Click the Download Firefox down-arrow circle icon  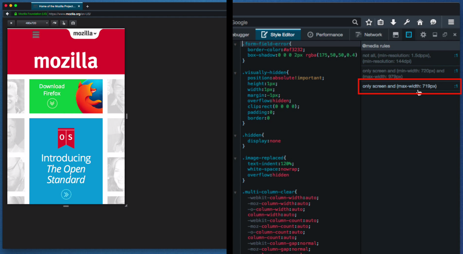coord(52,103)
